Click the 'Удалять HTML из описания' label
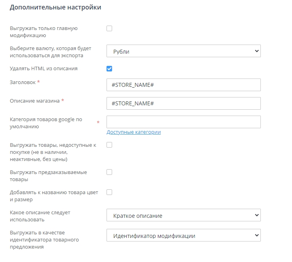292x262 pixels. coord(43,69)
